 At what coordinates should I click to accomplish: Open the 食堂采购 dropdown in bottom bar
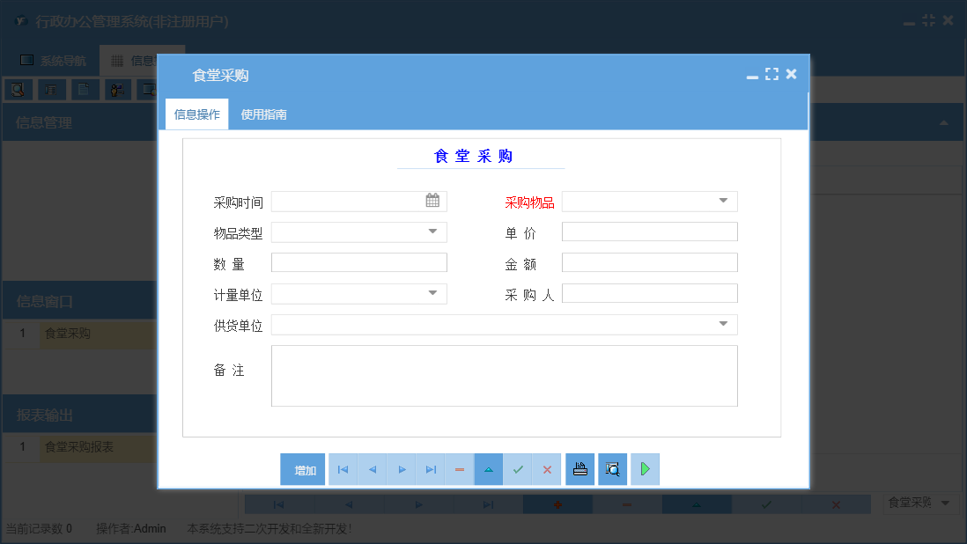point(945,503)
